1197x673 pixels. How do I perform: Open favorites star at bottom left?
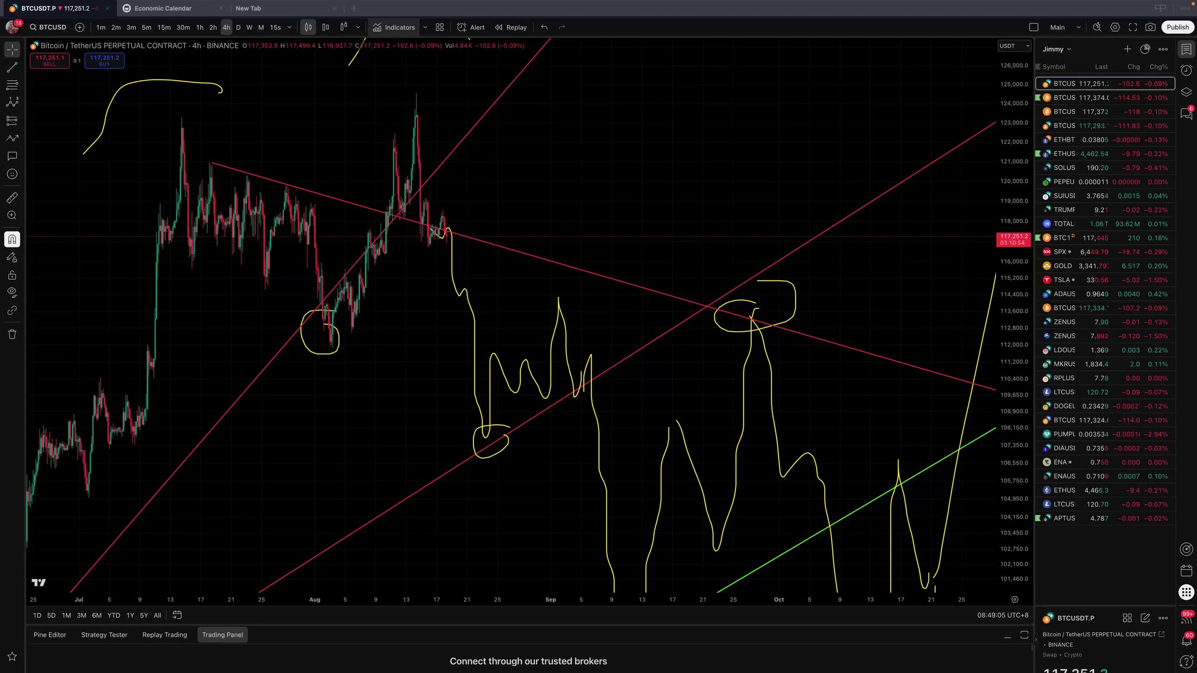pyautogui.click(x=12, y=657)
